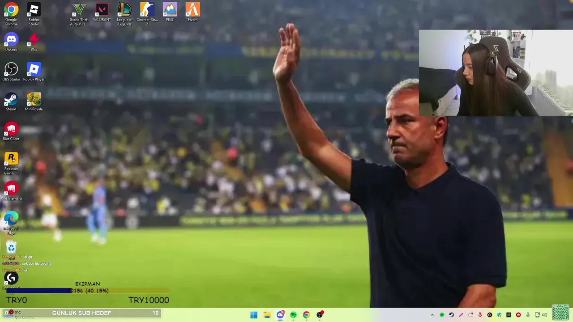573x322 pixels.
Task: Click chat message "lol gir"
Action: (x=28, y=257)
